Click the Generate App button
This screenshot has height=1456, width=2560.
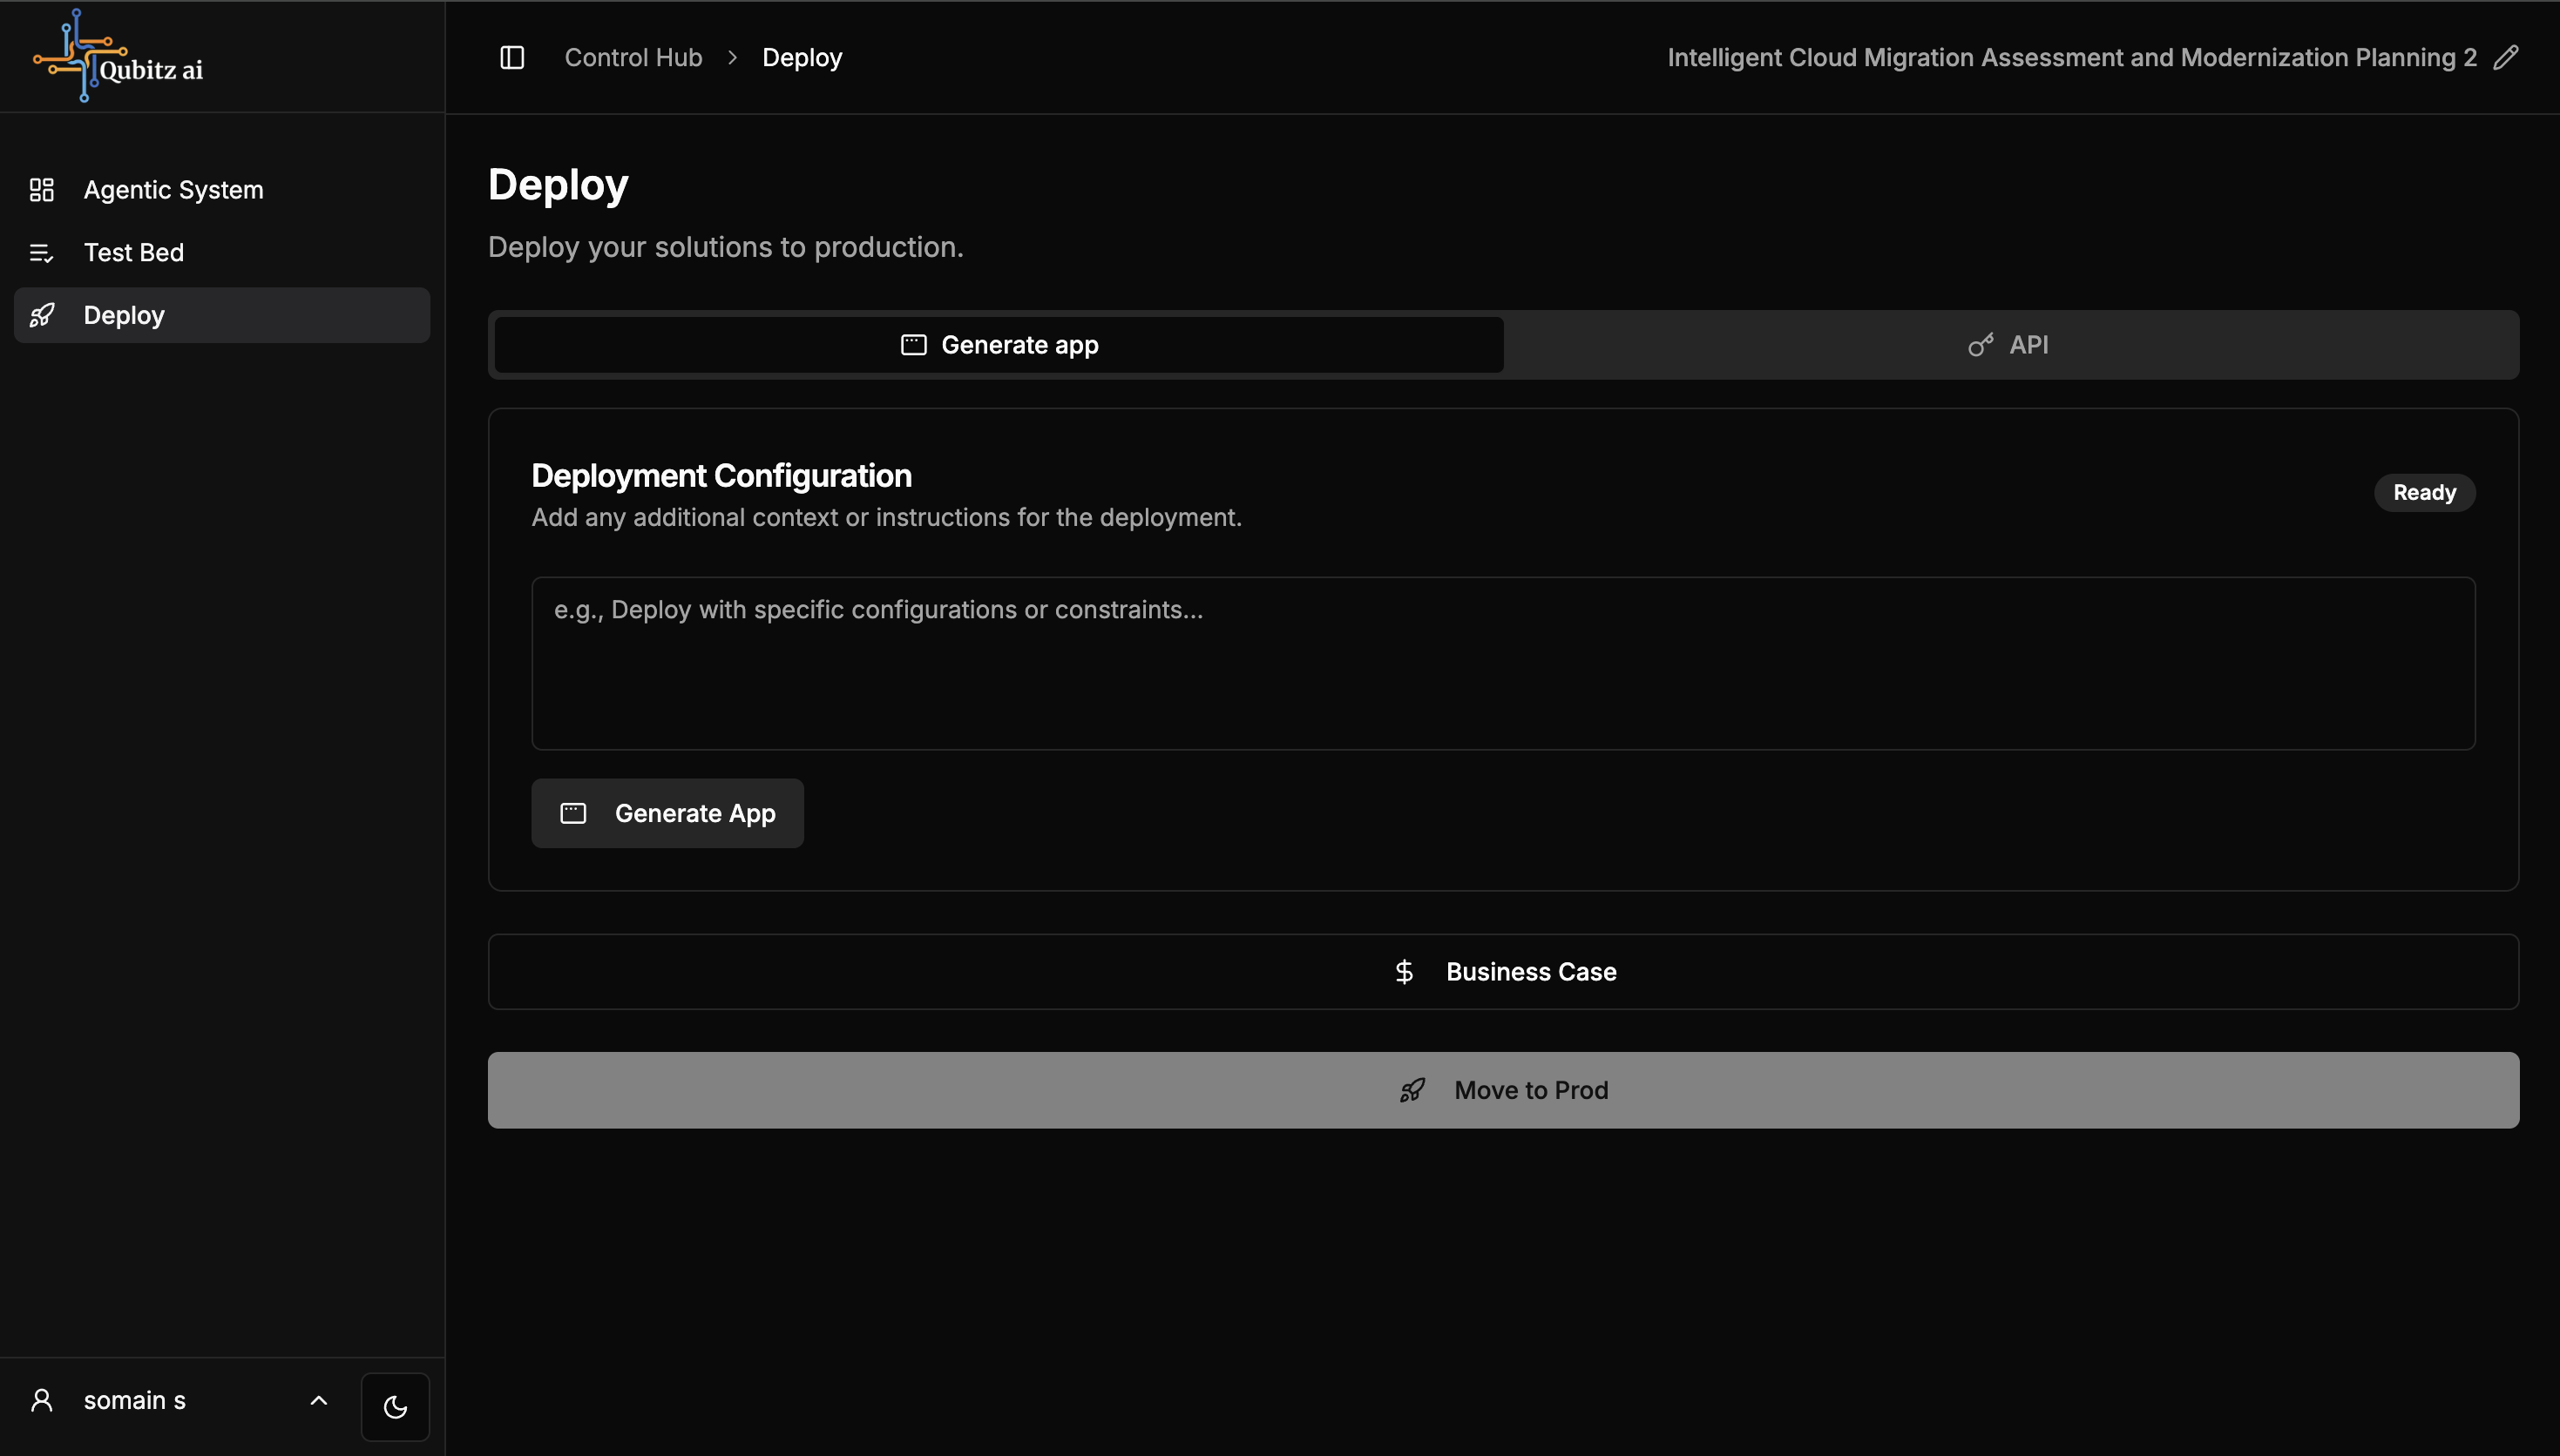pyautogui.click(x=667, y=813)
